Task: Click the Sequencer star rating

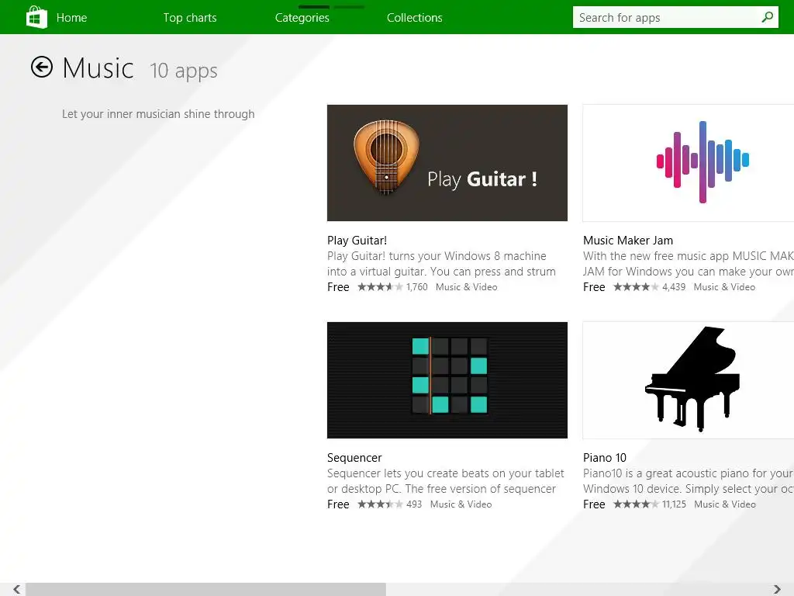Action: click(x=380, y=504)
